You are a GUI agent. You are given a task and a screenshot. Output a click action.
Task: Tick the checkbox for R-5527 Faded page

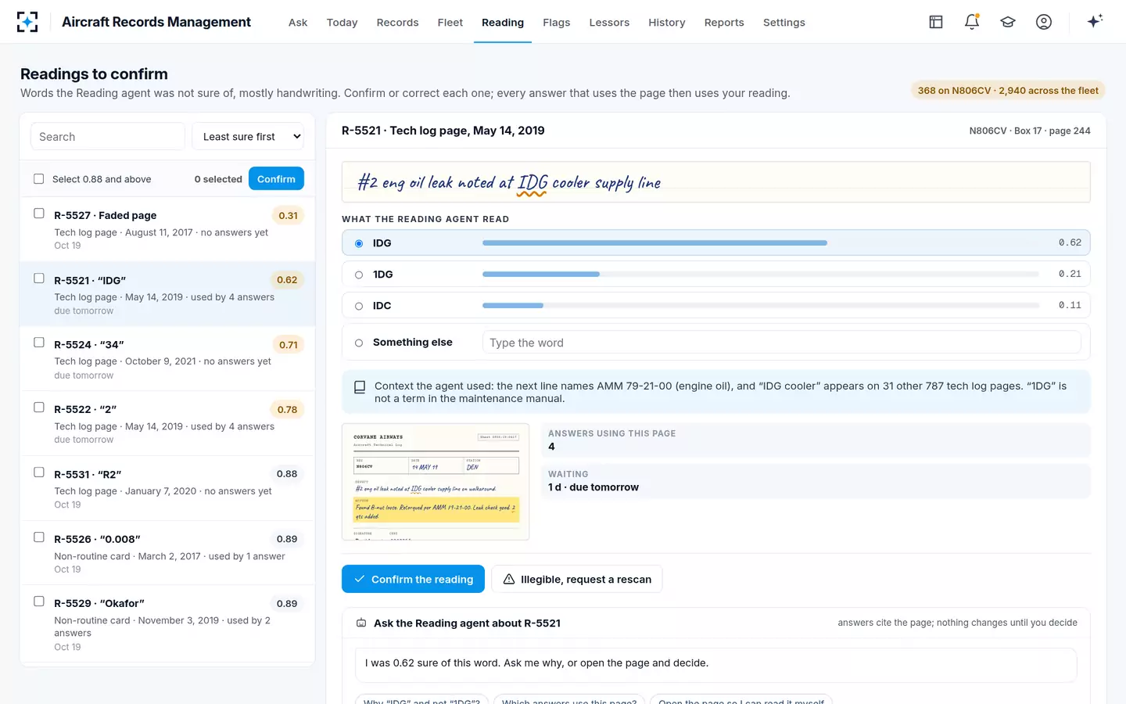(x=39, y=214)
